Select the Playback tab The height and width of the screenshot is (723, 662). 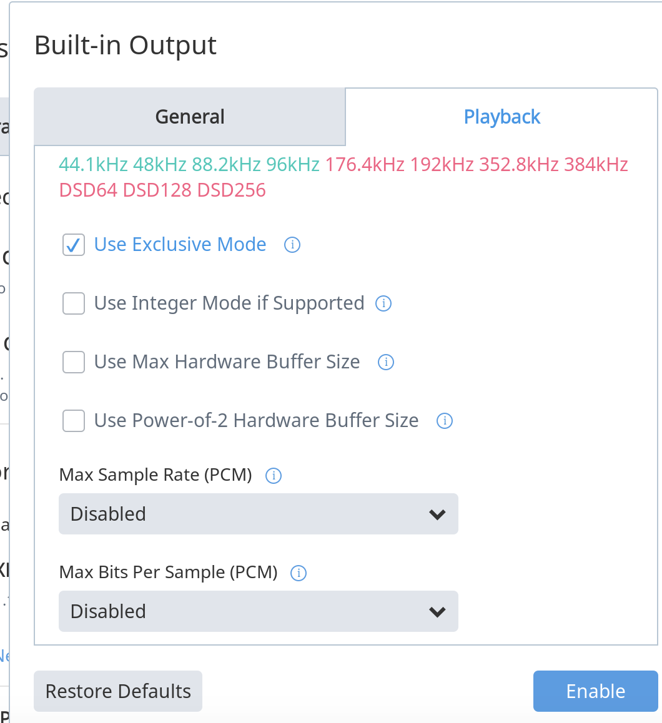pos(501,117)
